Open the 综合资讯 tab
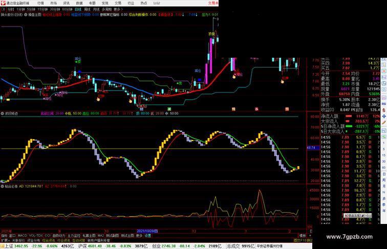This screenshot has height=249, width=387. coord(49,240)
